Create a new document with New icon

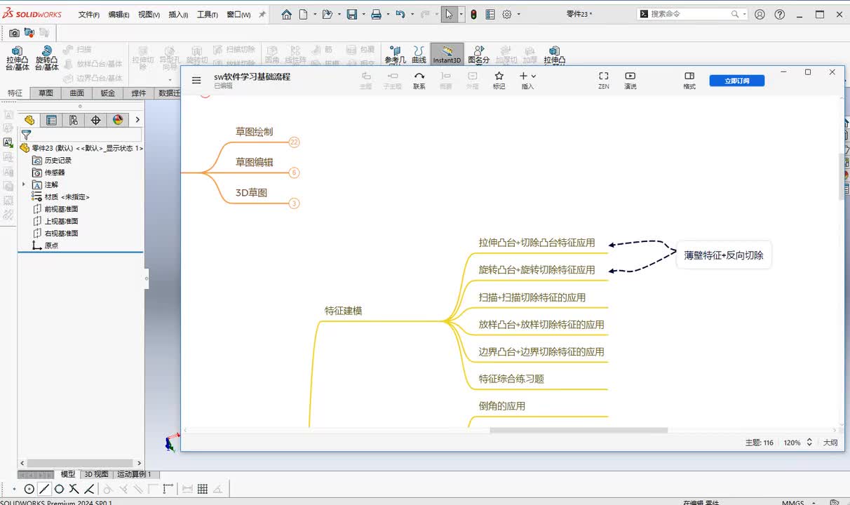[x=303, y=14]
